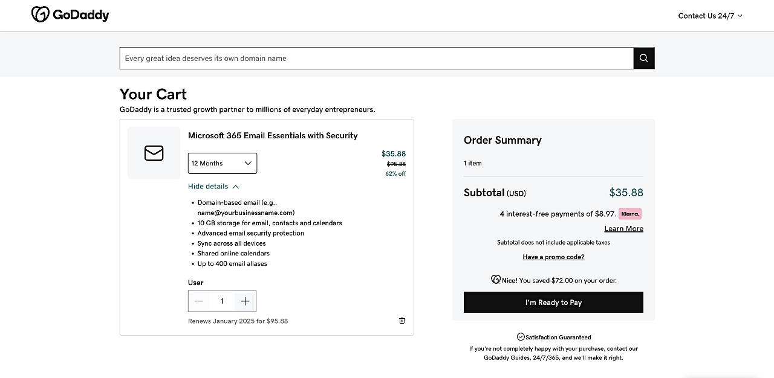The height and width of the screenshot is (378, 774).
Task: Open the 12 Months term dropdown
Action: [222, 163]
